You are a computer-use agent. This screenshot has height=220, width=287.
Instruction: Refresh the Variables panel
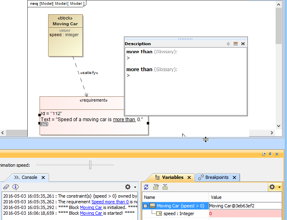(x=146, y=187)
